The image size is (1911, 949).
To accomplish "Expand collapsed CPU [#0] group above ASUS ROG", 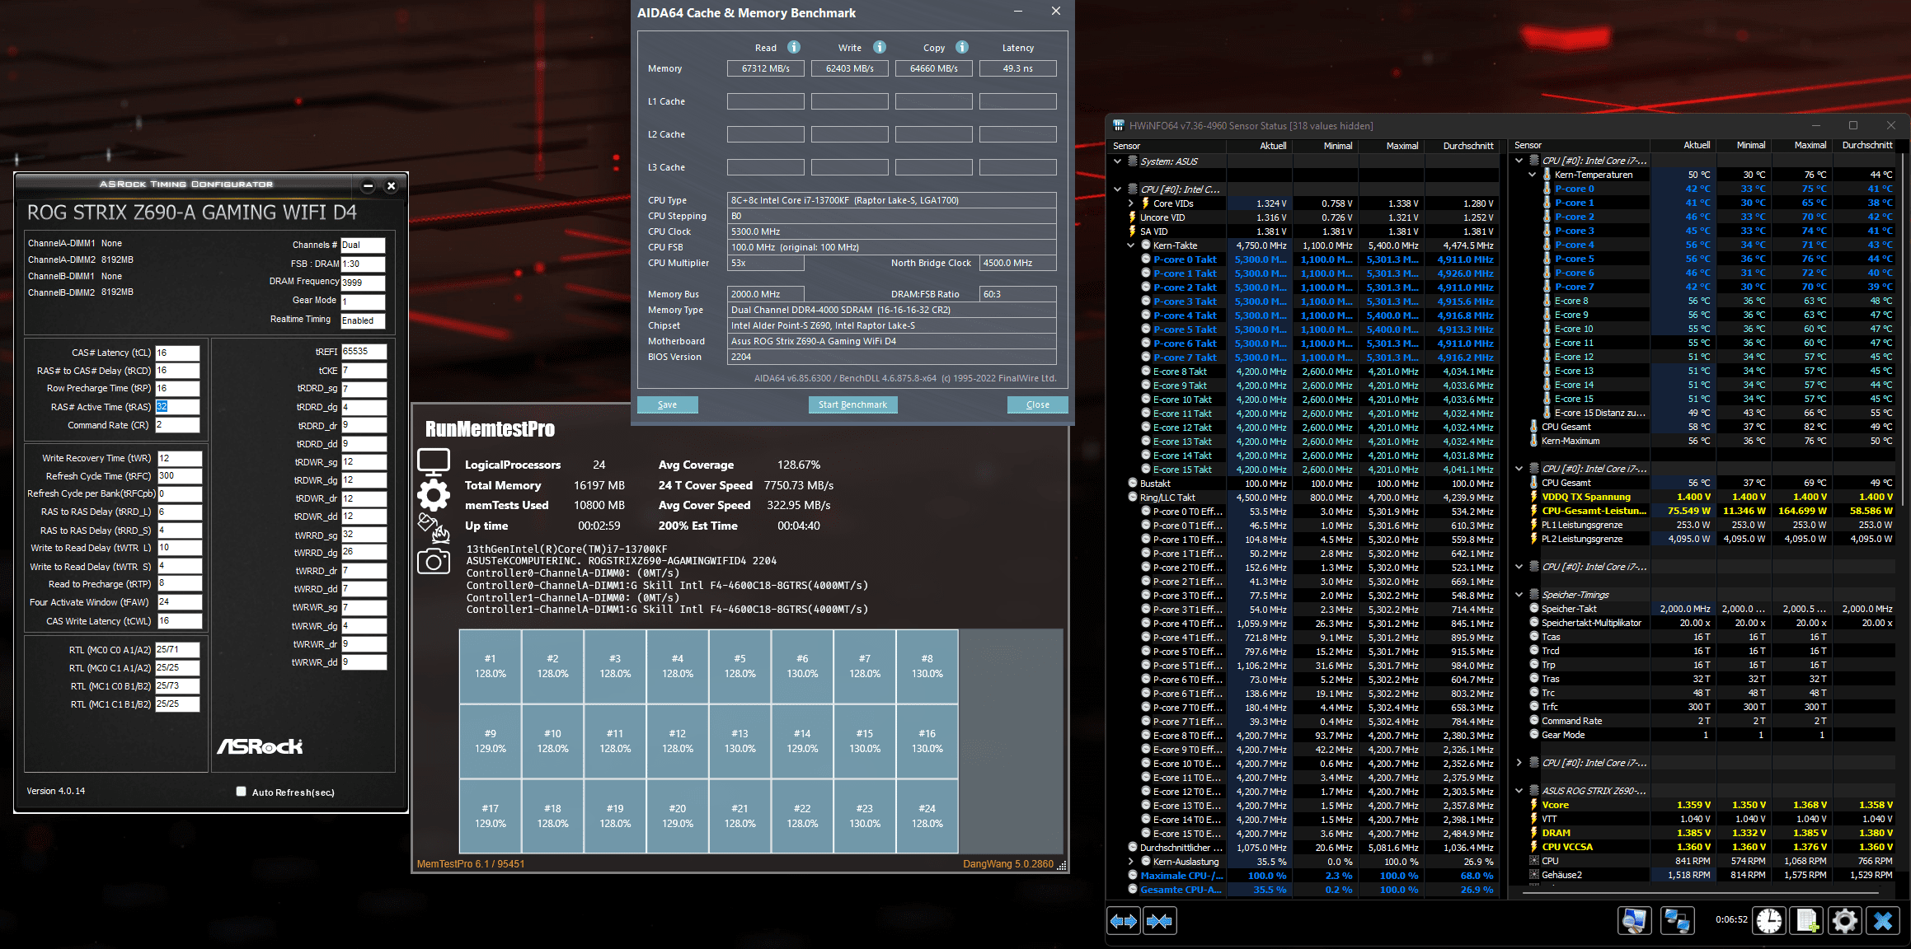I will coord(1519,763).
